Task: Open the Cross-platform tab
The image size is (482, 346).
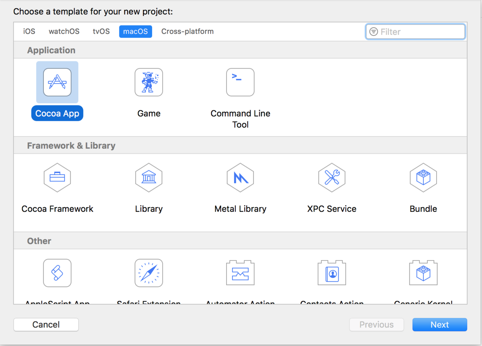Action: tap(188, 31)
